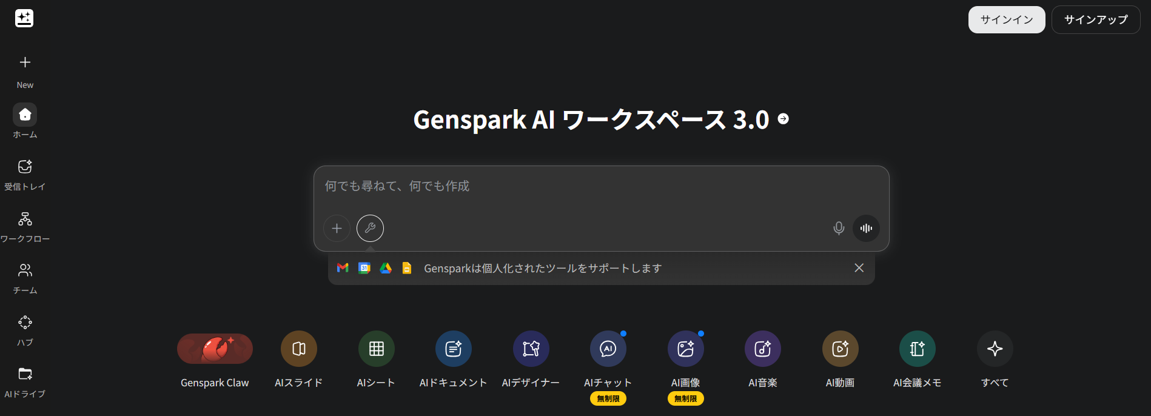The height and width of the screenshot is (416, 1151).
Task: Open the wrench tools button
Action: click(370, 228)
